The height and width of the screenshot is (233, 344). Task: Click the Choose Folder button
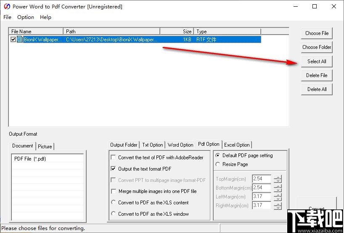pos(317,47)
